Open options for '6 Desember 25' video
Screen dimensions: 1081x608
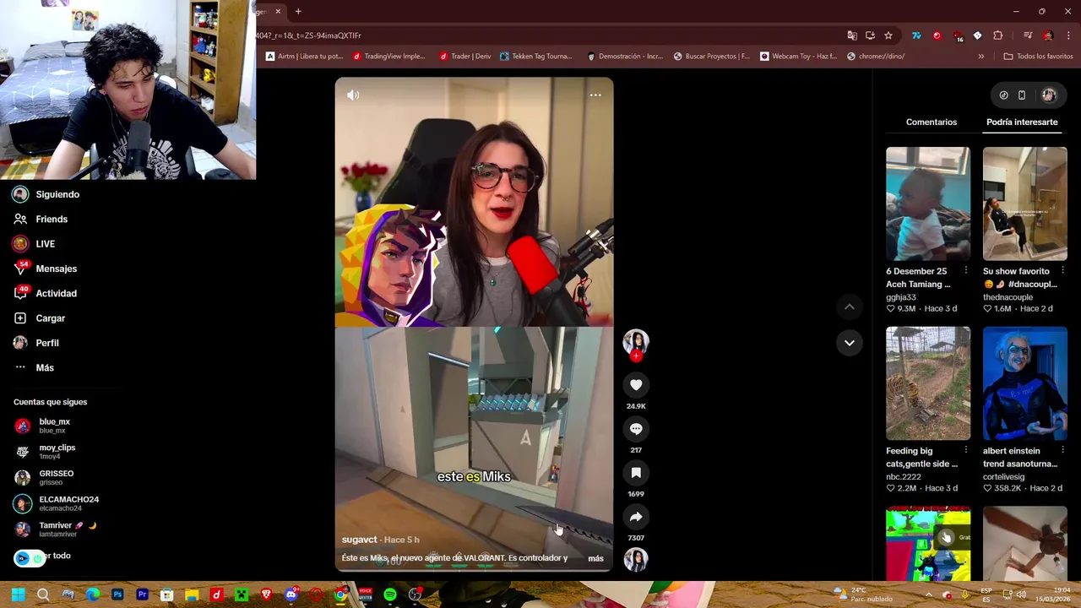pyautogui.click(x=966, y=271)
